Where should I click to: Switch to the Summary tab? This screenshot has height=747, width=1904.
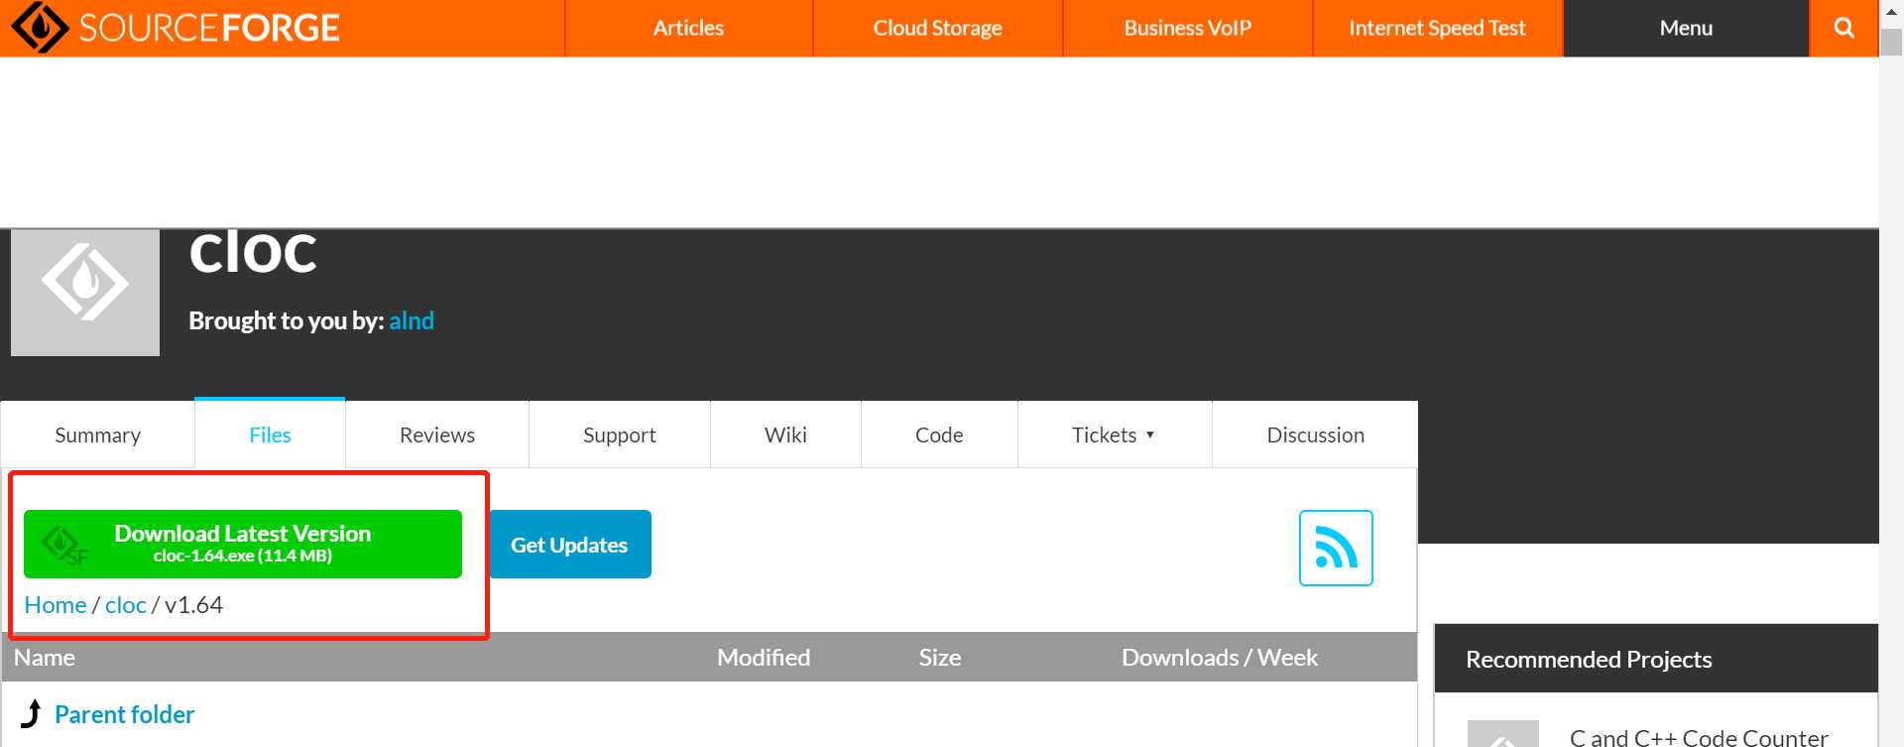[97, 435]
